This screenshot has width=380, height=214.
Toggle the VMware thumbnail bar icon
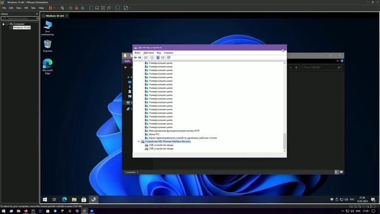point(97,8)
